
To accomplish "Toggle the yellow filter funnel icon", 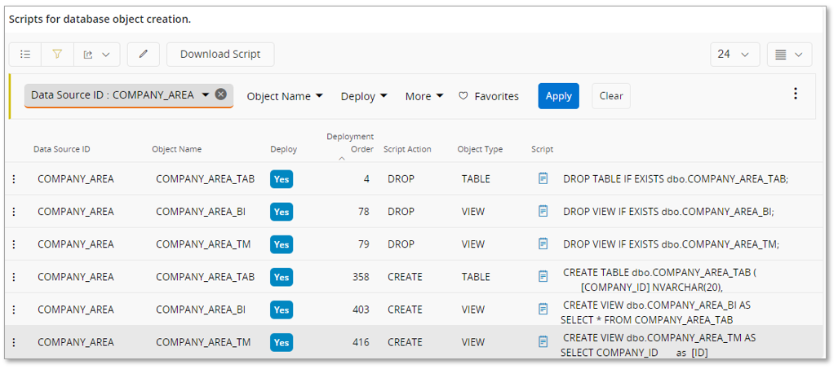I will click(57, 55).
